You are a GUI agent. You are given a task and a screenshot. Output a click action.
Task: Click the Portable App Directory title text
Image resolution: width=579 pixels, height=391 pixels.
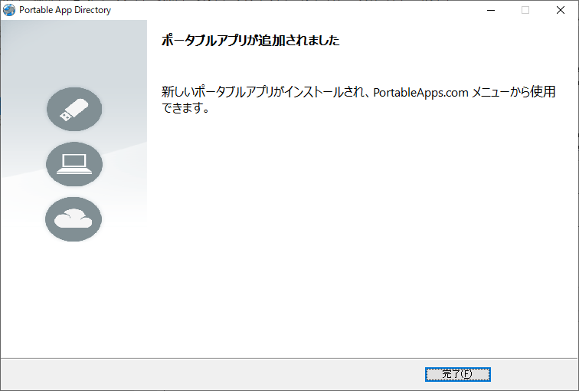pyautogui.click(x=65, y=10)
